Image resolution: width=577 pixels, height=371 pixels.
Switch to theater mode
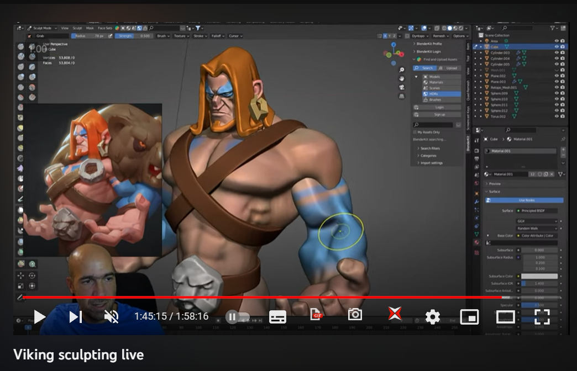point(505,317)
